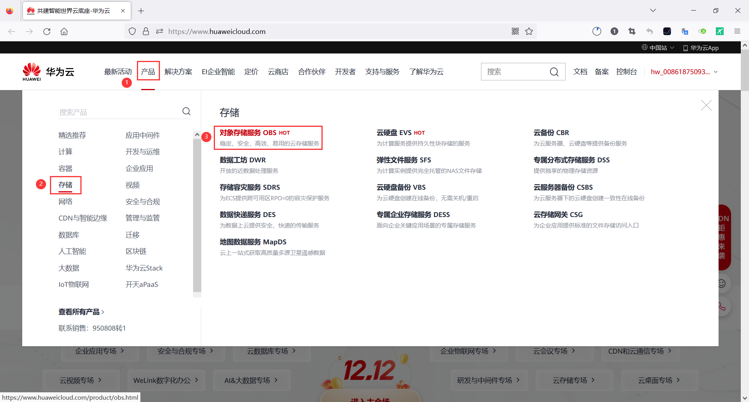Image resolution: width=749 pixels, height=402 pixels.
Task: Click the browser home icon
Action: [x=64, y=31]
